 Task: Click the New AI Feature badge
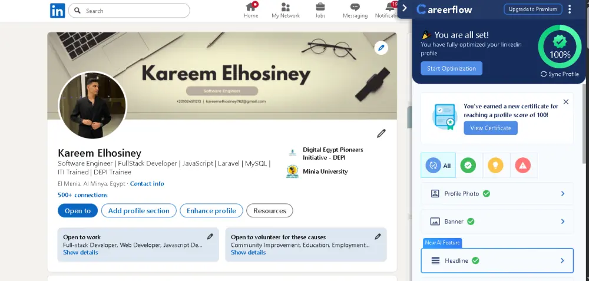pyautogui.click(x=442, y=243)
